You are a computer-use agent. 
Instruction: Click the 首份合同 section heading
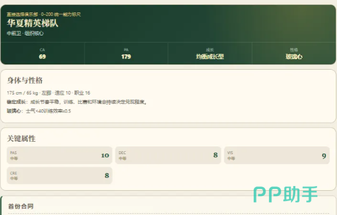click(x=21, y=206)
